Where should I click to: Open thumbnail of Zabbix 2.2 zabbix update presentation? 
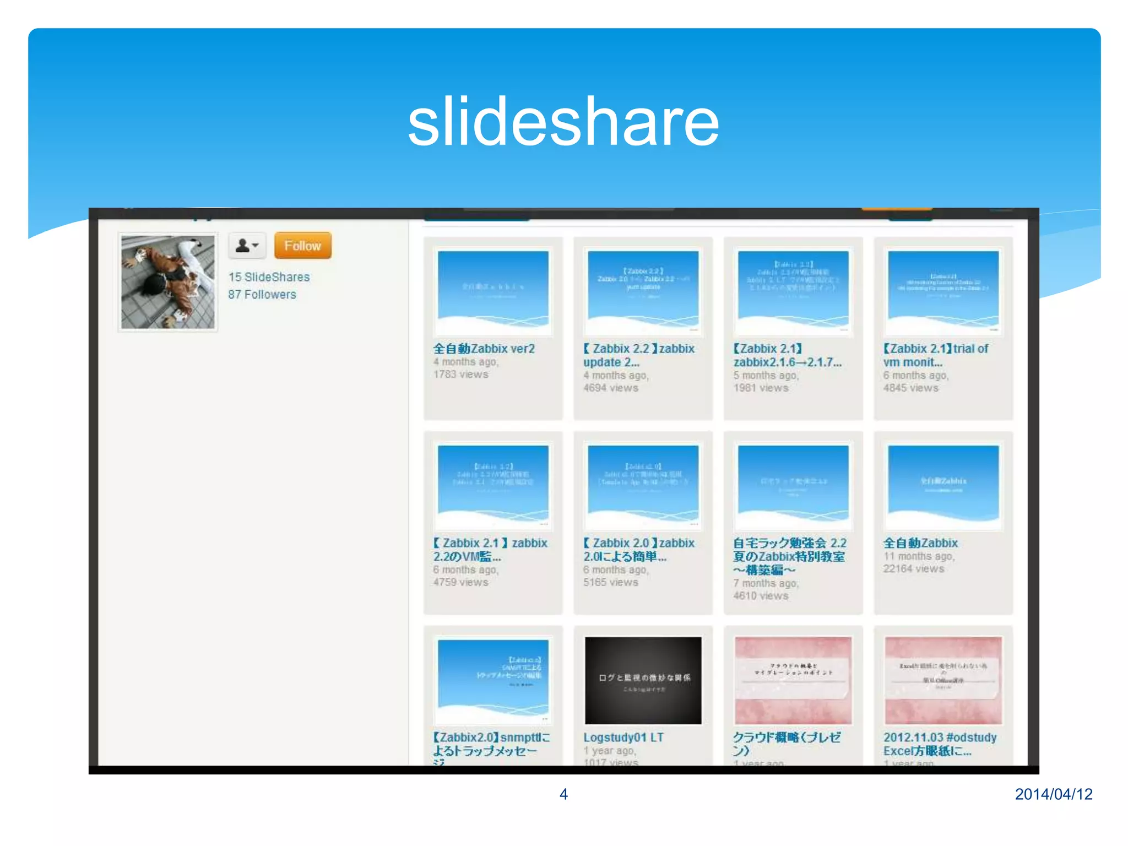click(x=643, y=291)
